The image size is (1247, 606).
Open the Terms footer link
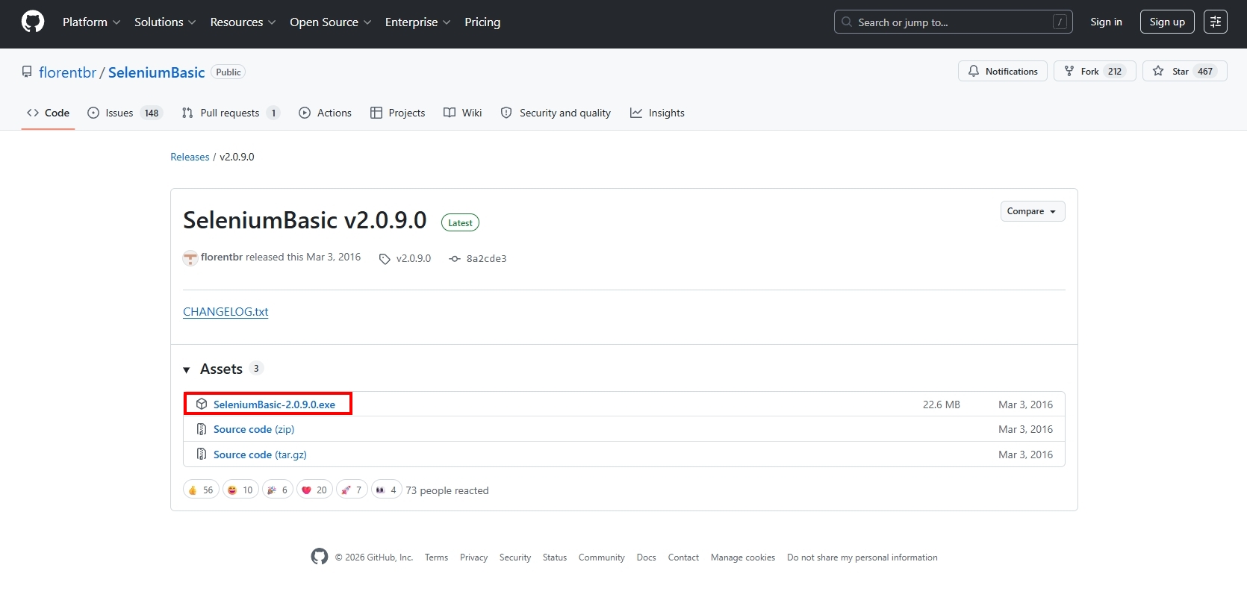436,557
